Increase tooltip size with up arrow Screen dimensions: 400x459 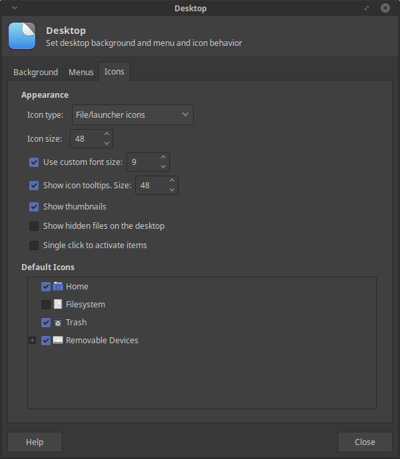tap(172, 180)
